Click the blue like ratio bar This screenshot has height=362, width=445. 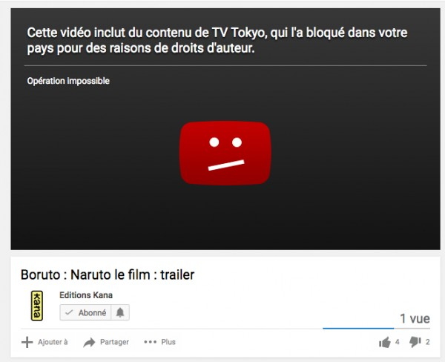click(x=358, y=328)
